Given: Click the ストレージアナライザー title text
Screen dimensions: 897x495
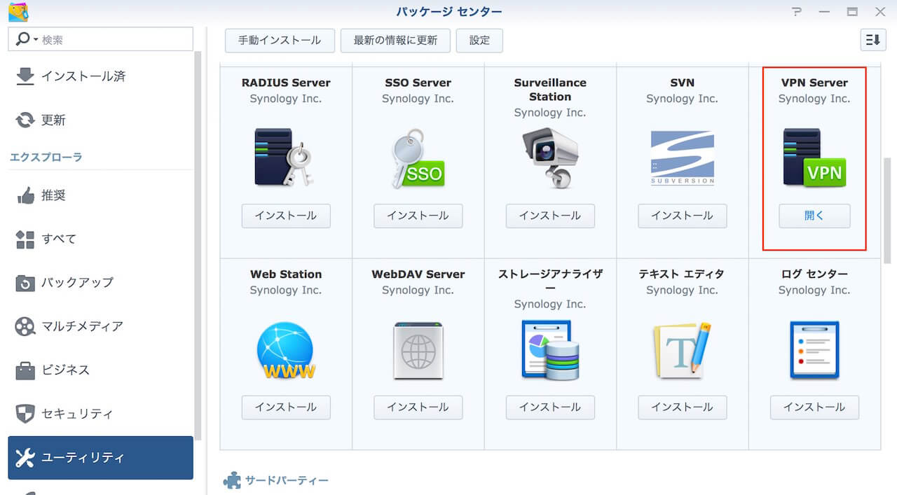Looking at the screenshot, I should pyautogui.click(x=550, y=281).
